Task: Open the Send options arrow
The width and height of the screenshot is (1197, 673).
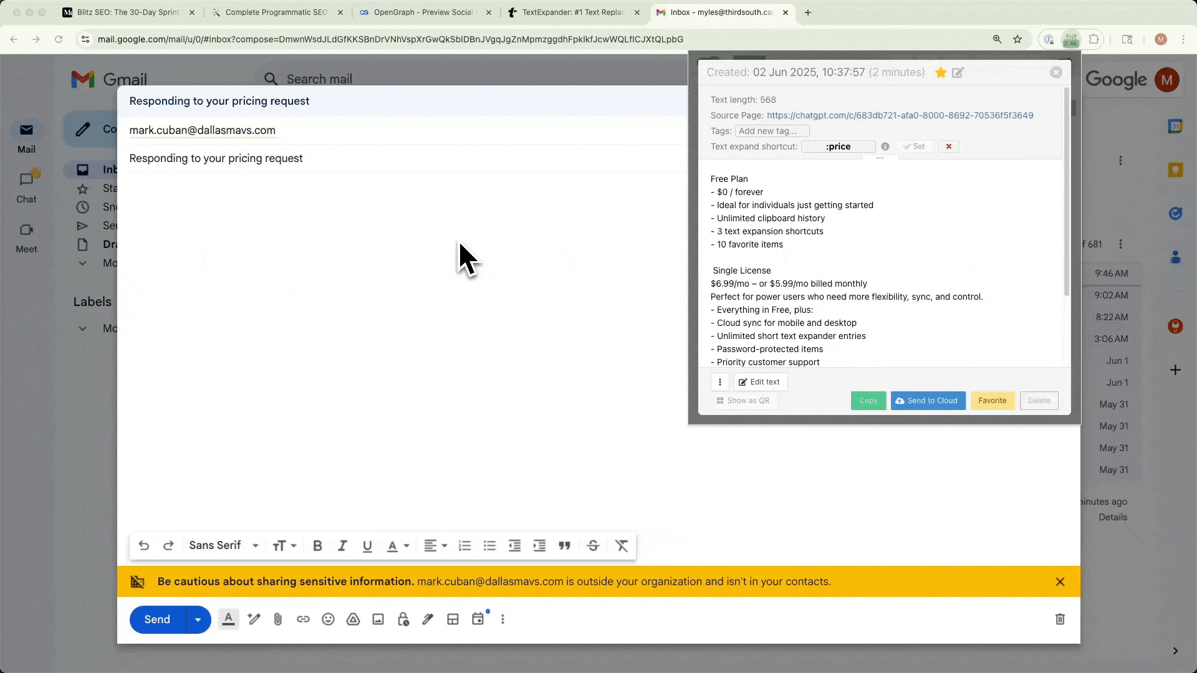Action: coord(198,619)
